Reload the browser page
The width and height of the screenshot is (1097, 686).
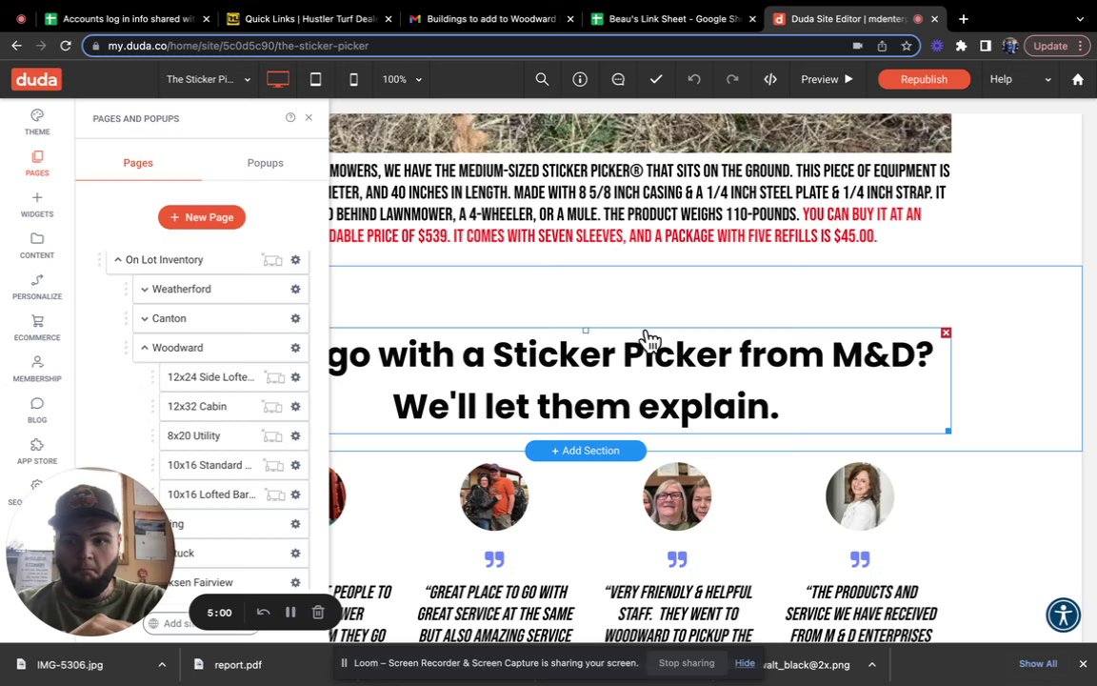tap(65, 46)
